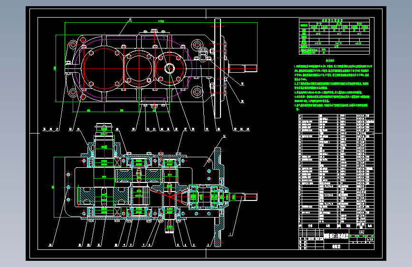Screen dimensions: 412x267
Task: Select the upper-right mounting hole near the flange
Action: coord(197,45)
